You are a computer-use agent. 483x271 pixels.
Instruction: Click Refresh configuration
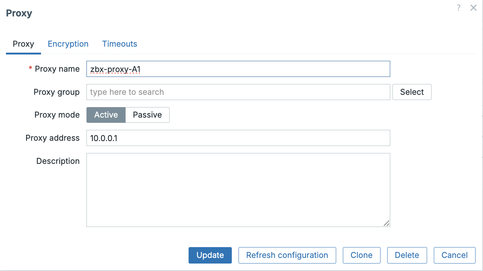point(287,255)
